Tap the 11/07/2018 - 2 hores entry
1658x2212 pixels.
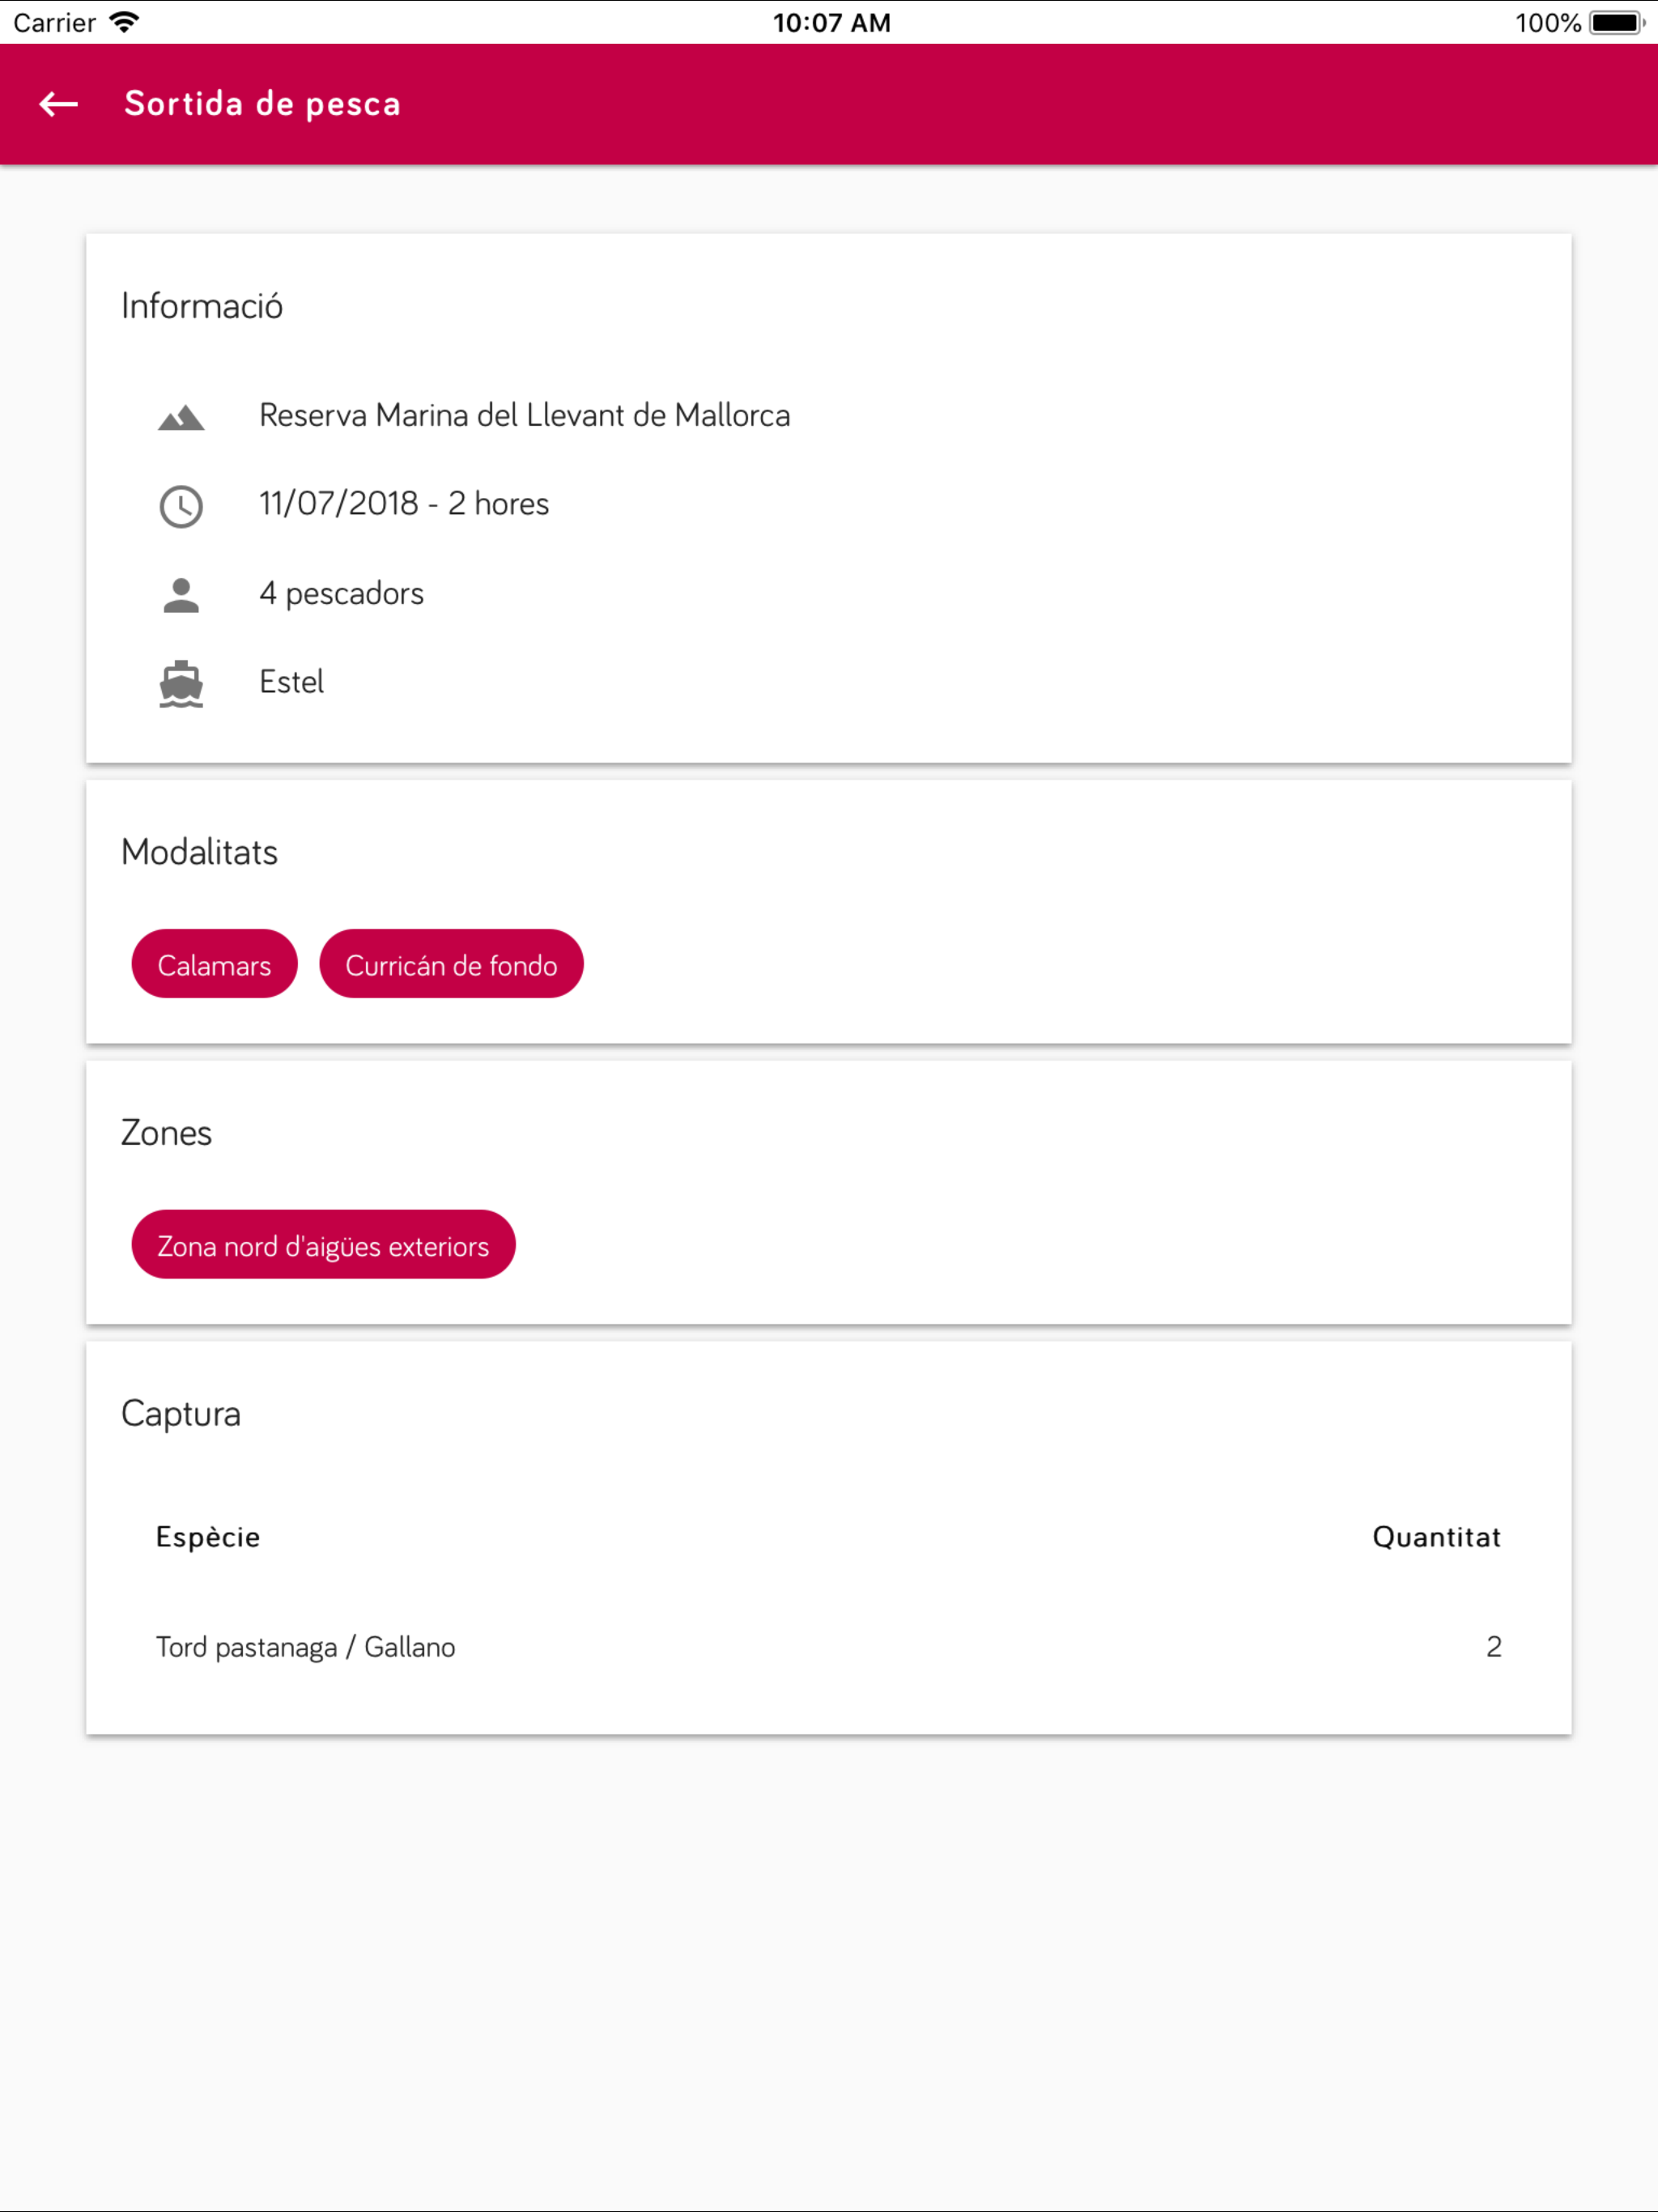coord(404,504)
